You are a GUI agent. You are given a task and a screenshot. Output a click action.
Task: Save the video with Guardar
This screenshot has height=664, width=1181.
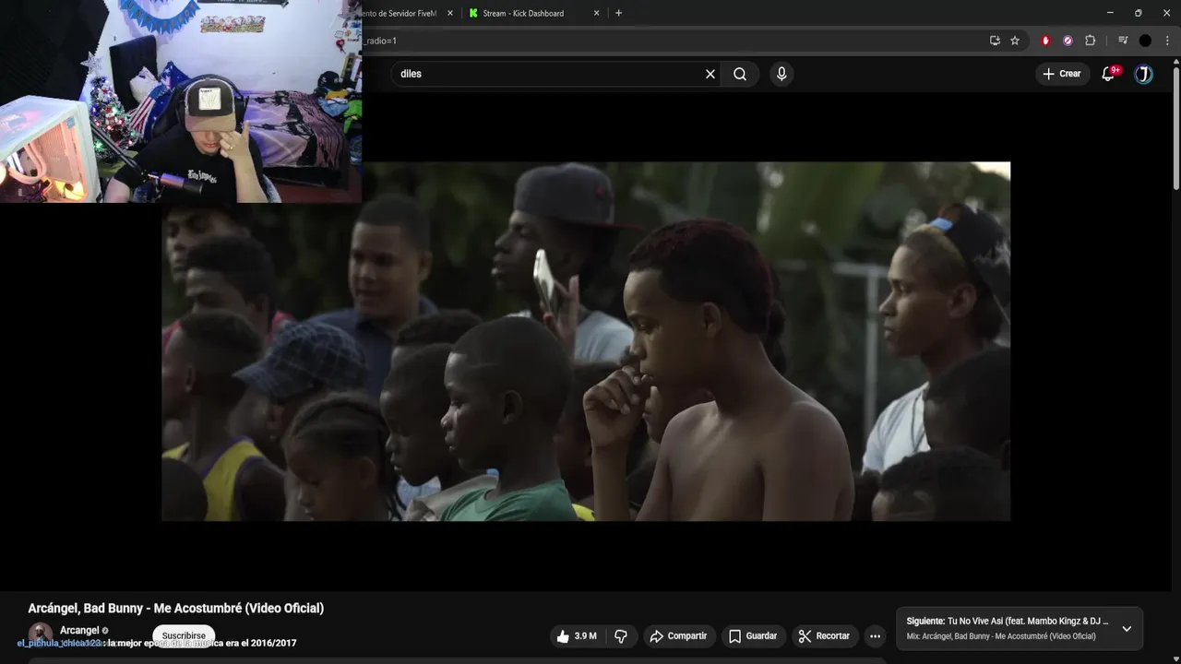click(x=753, y=636)
